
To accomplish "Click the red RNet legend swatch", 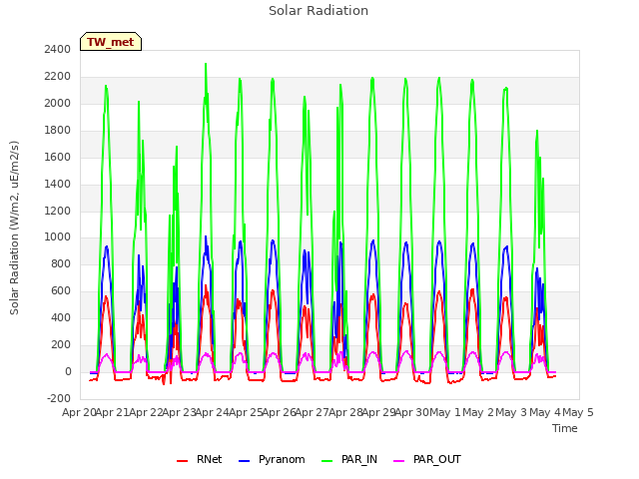I will pos(182,461).
